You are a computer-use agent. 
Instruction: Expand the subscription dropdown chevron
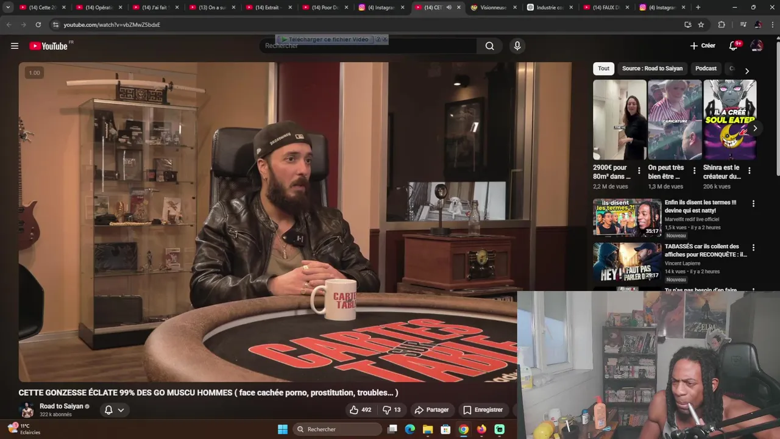[121, 410]
